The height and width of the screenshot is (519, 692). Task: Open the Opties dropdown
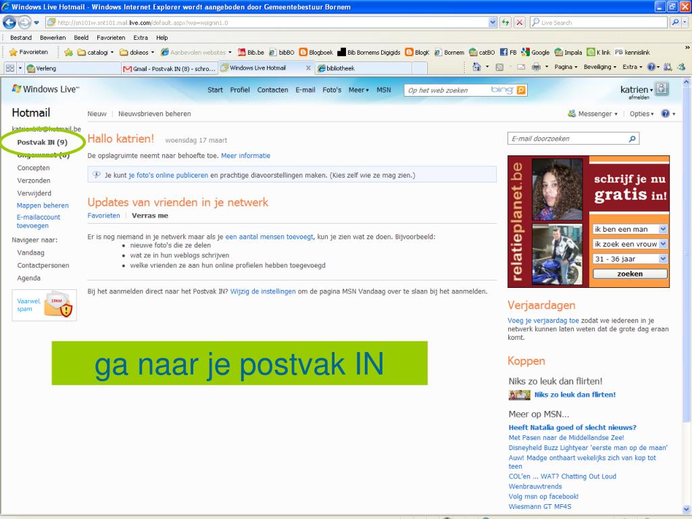(642, 114)
